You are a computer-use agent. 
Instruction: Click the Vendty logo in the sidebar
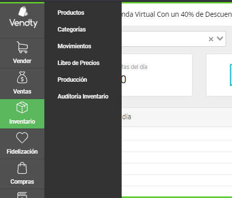point(23,17)
